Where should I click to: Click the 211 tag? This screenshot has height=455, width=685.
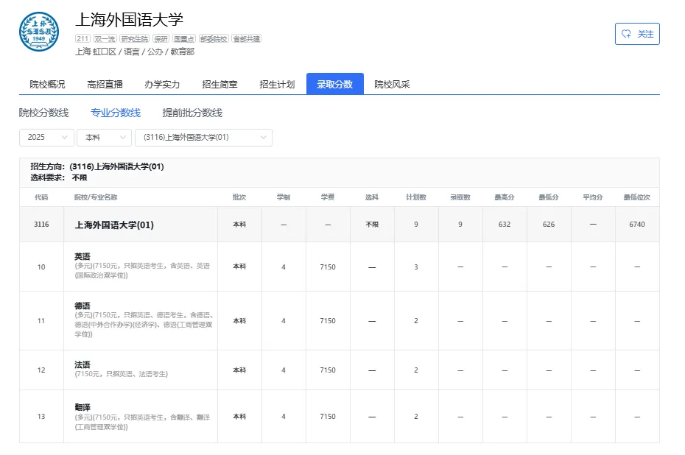pos(82,39)
